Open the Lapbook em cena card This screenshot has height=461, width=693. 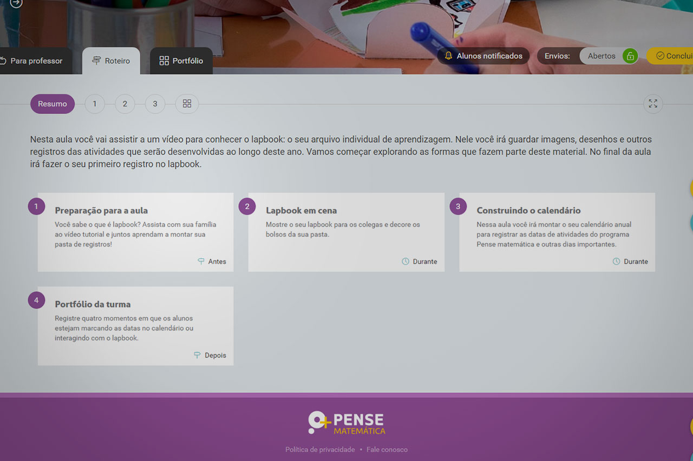coord(346,232)
